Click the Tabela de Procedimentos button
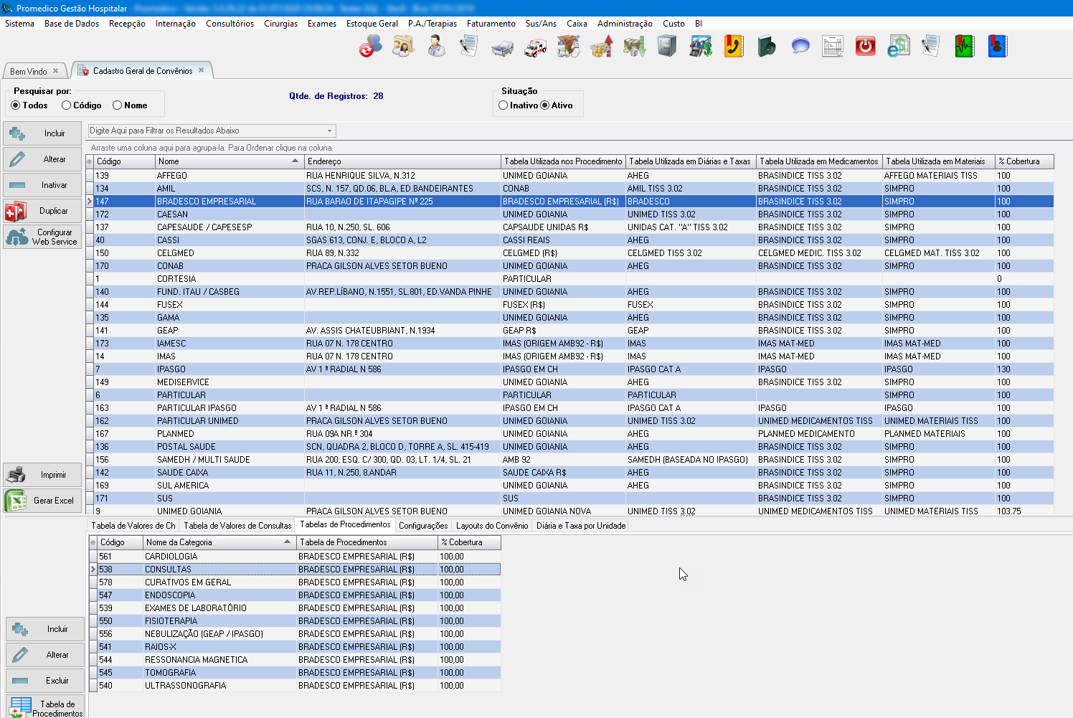The width and height of the screenshot is (1073, 718). tap(45, 707)
